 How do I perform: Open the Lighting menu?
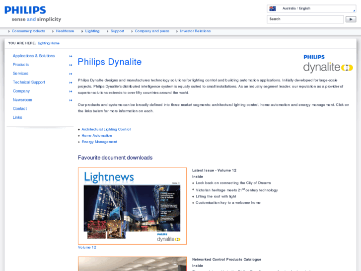(92, 31)
